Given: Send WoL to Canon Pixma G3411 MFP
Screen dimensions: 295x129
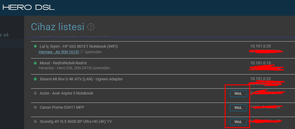Looking at the screenshot, I should [238, 108].
